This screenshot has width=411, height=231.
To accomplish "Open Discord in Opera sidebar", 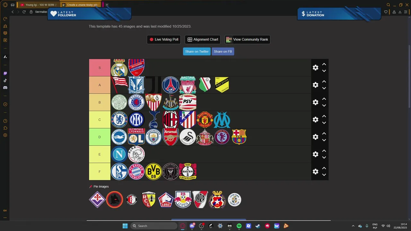I will click(5, 88).
